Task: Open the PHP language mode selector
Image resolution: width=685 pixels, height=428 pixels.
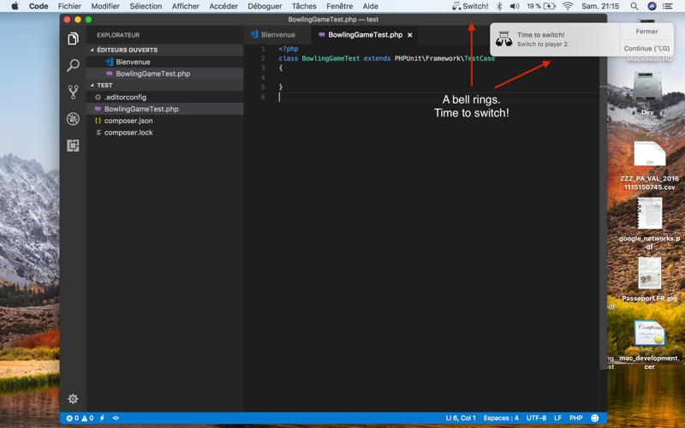Action: pos(575,418)
